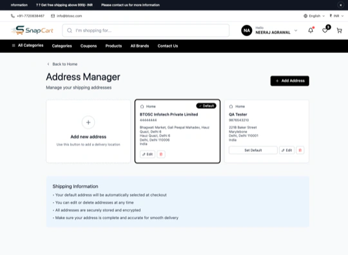Call phone number +91-7720838467
Screen dimensions: 348x255
click(31, 16)
